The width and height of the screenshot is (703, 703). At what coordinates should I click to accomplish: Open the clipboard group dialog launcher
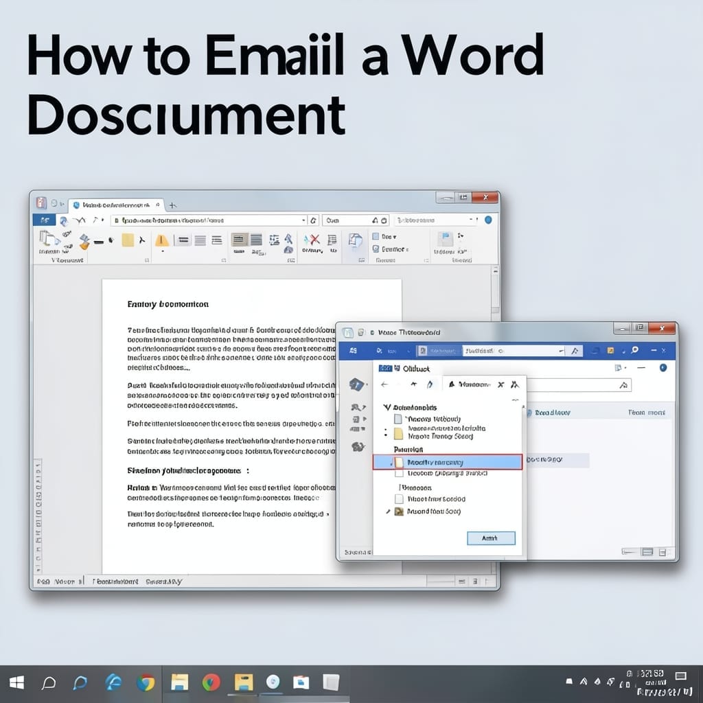click(147, 260)
